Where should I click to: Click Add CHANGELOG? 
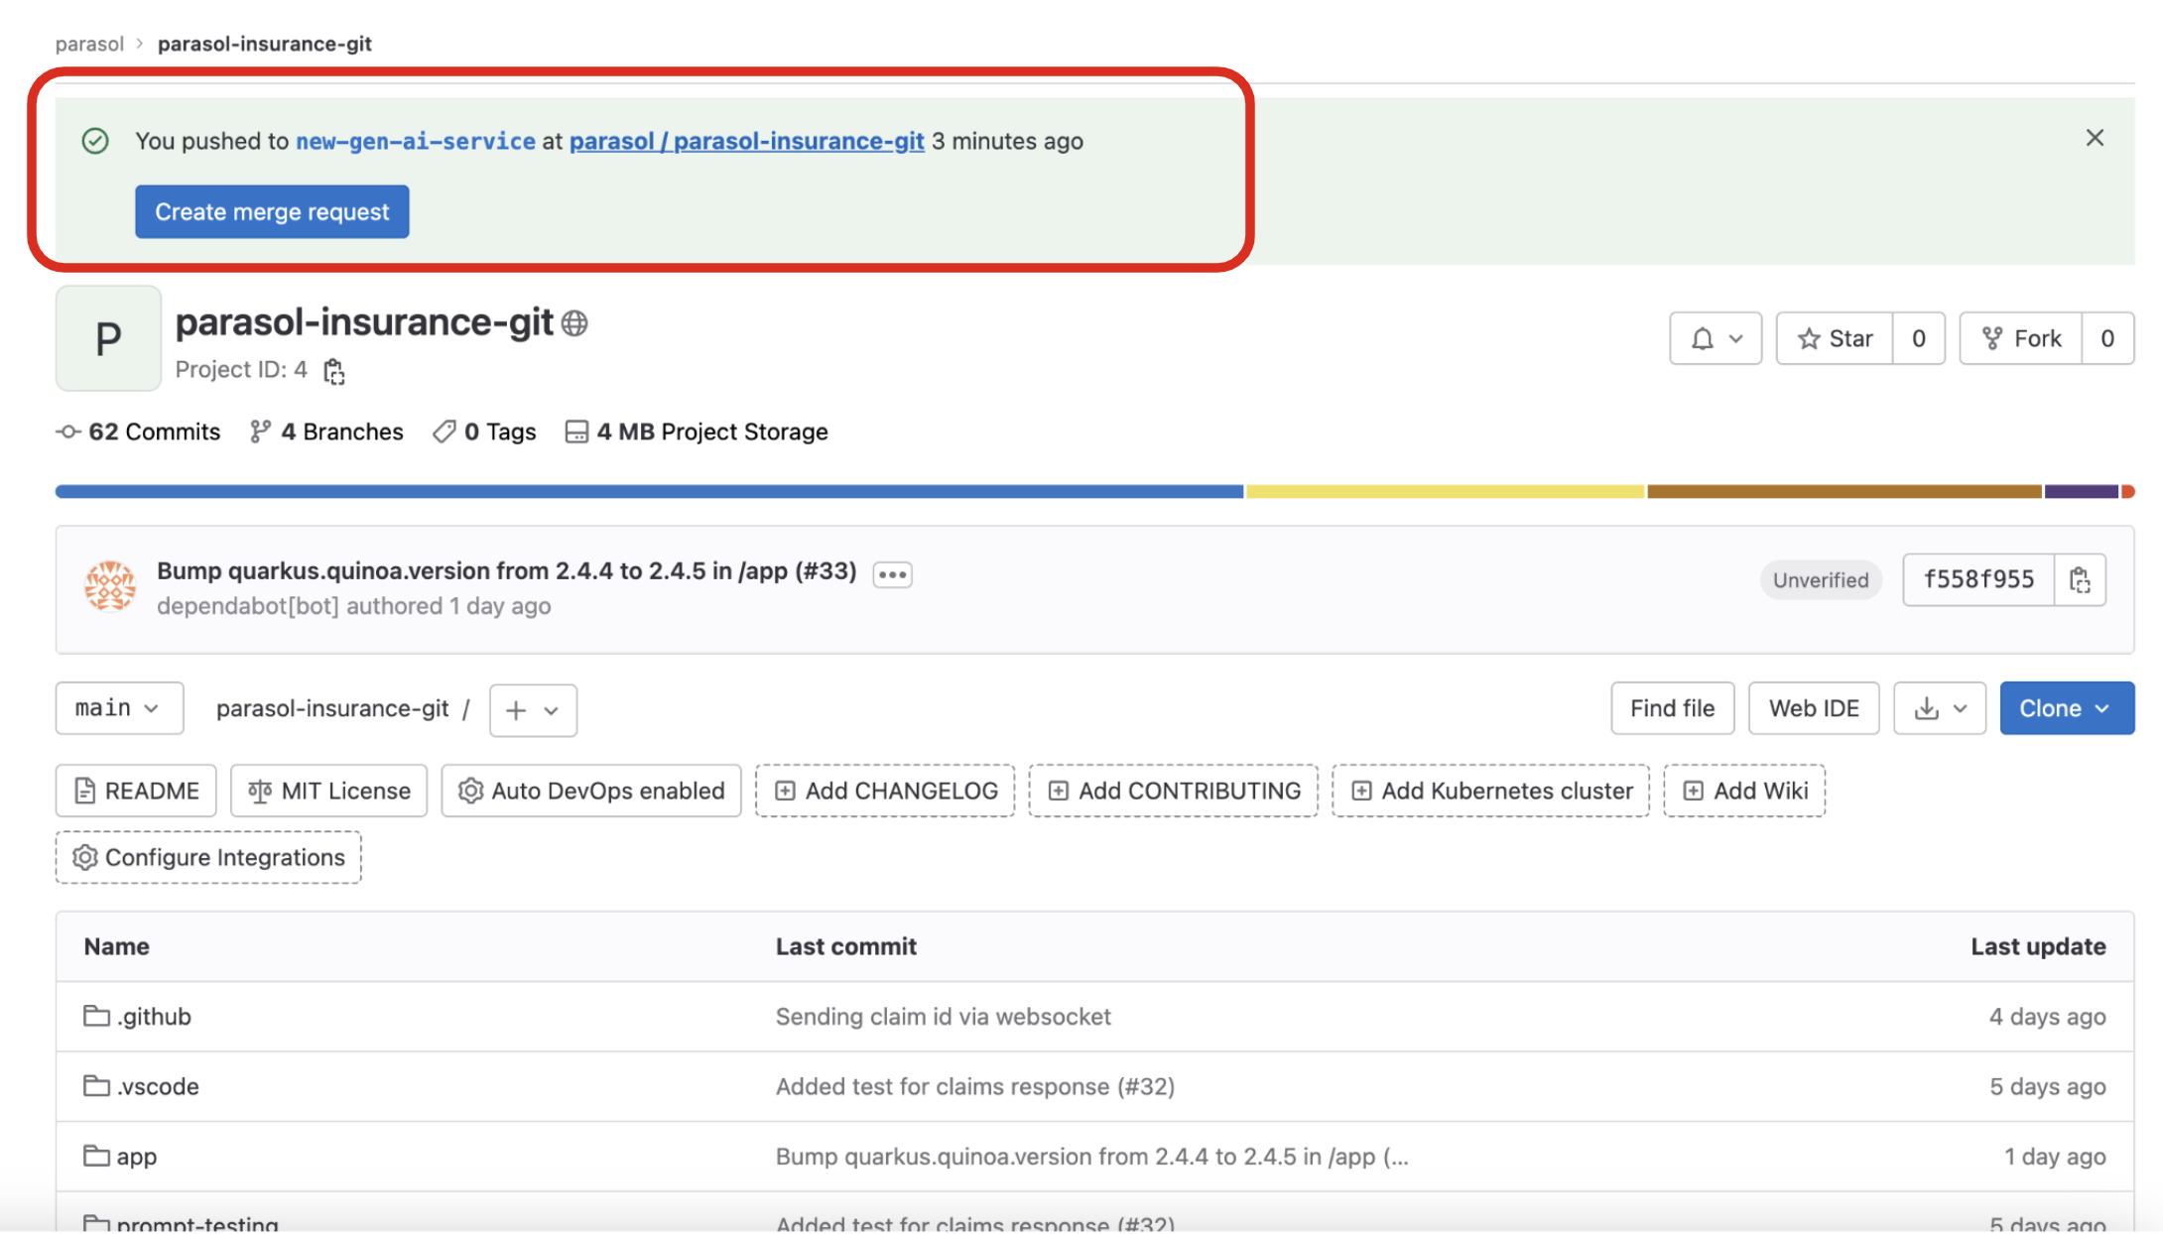coord(885,791)
